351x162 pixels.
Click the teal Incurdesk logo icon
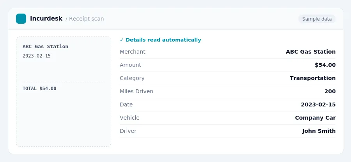tap(21, 19)
